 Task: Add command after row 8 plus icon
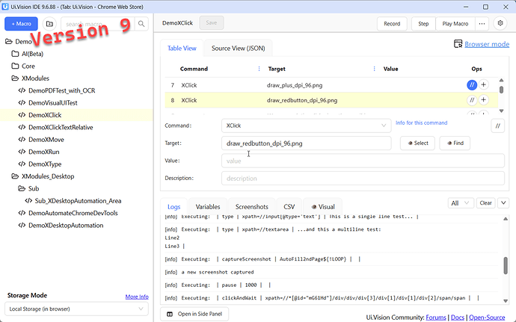483,100
